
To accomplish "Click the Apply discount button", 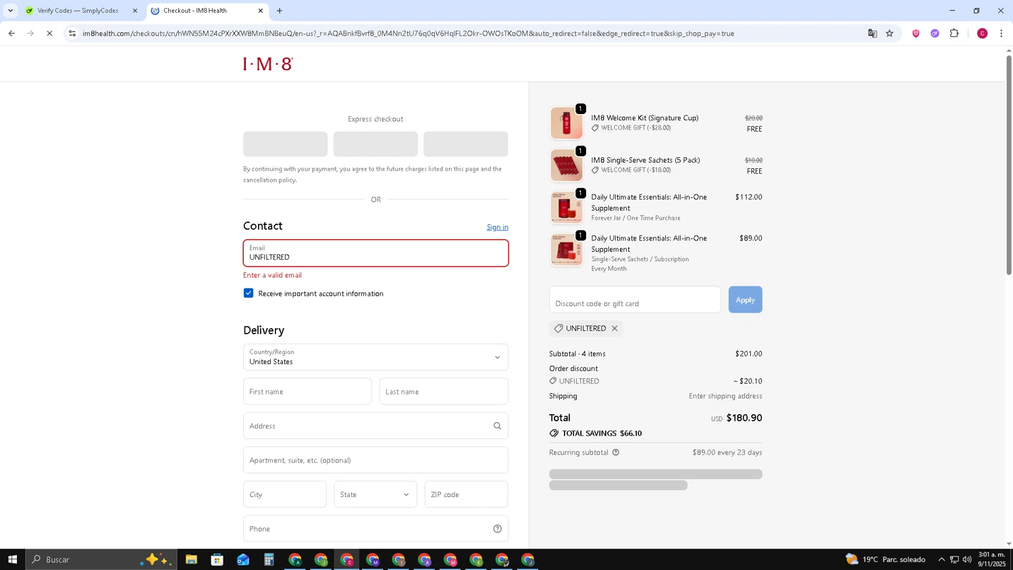I will 745,300.
